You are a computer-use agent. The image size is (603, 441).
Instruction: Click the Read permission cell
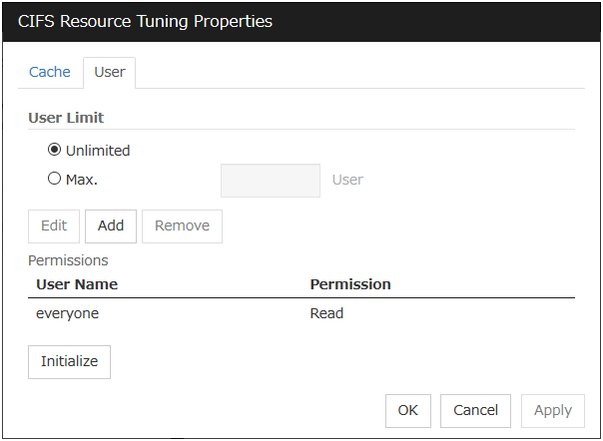326,313
